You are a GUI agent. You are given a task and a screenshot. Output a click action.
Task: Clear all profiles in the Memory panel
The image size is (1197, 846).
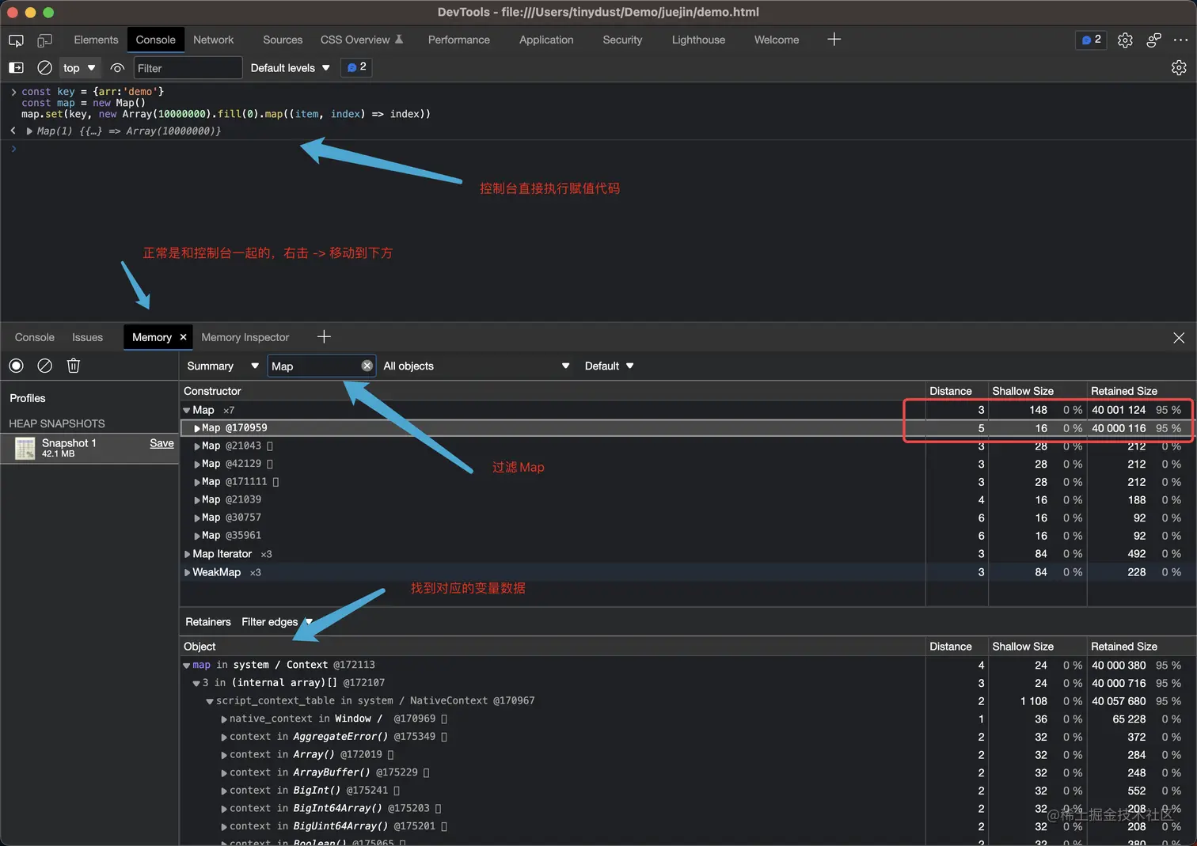[x=45, y=366]
